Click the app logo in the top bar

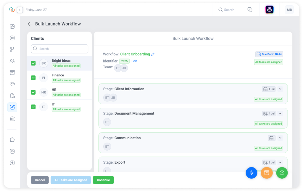pyautogui.click(x=12, y=9)
